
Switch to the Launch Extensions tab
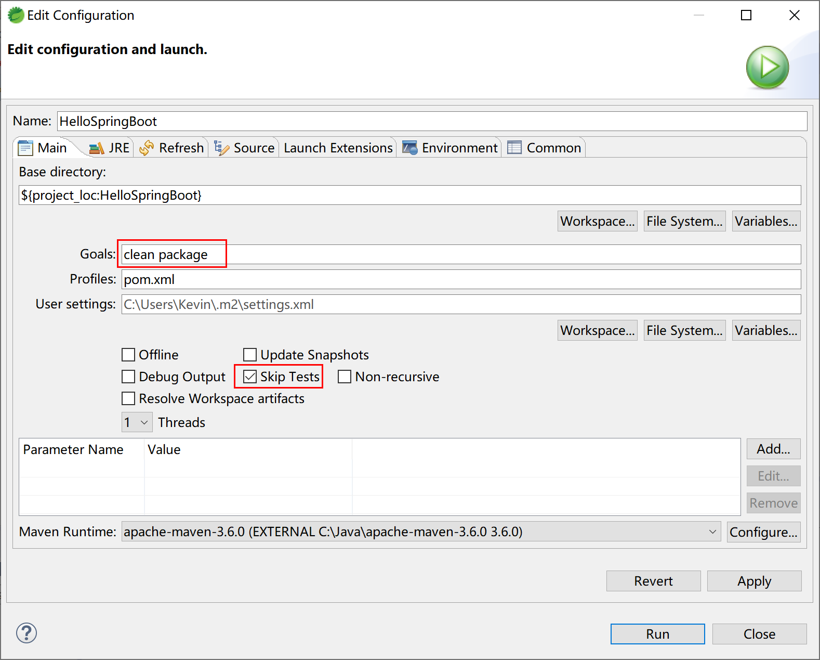(338, 148)
